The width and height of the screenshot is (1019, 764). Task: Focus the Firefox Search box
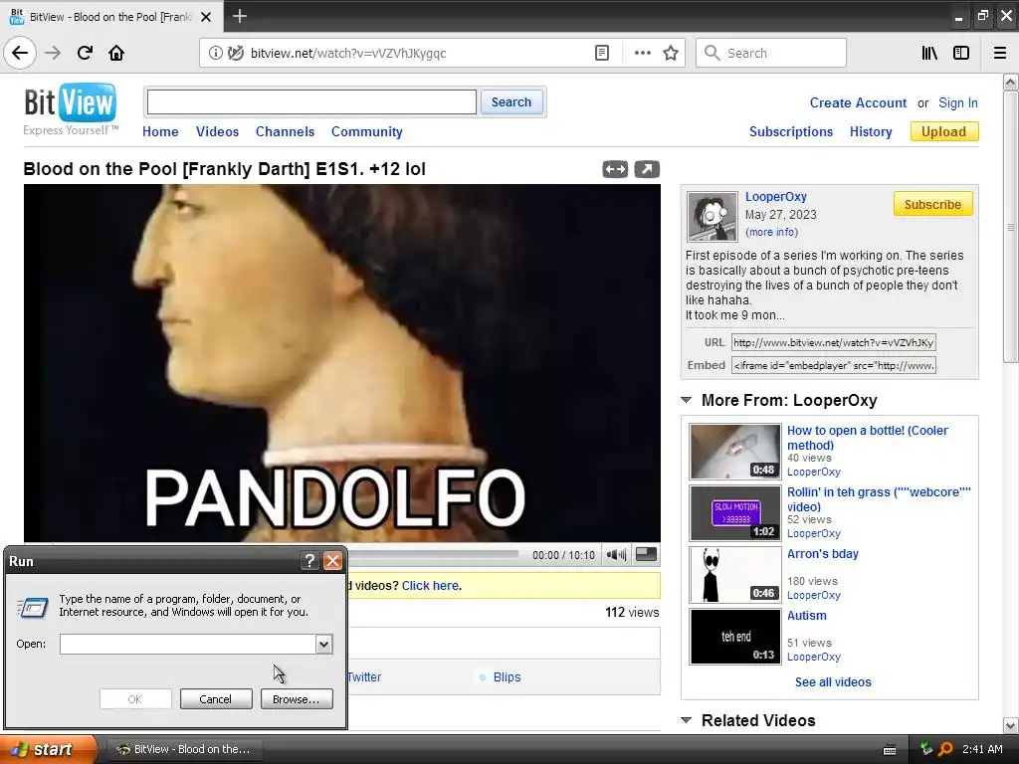coord(771,53)
